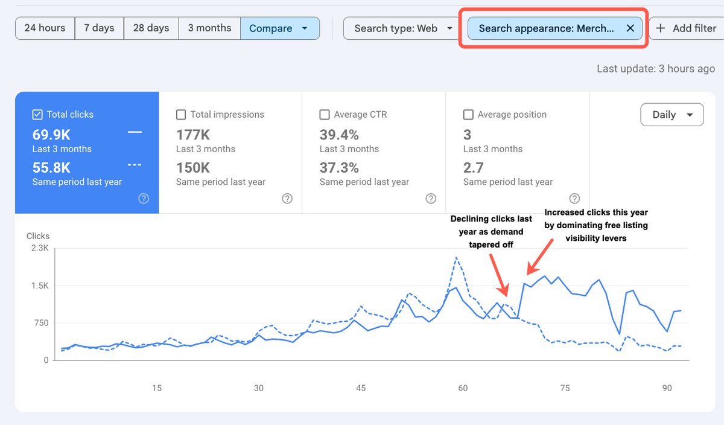Screen dimensions: 724x425
Task: Open the Average position help tooltip icon
Action: coord(574,199)
